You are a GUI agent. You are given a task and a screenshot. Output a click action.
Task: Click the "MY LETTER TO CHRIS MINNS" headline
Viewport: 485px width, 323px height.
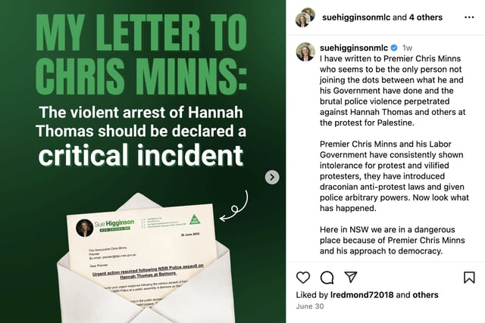coord(142,54)
